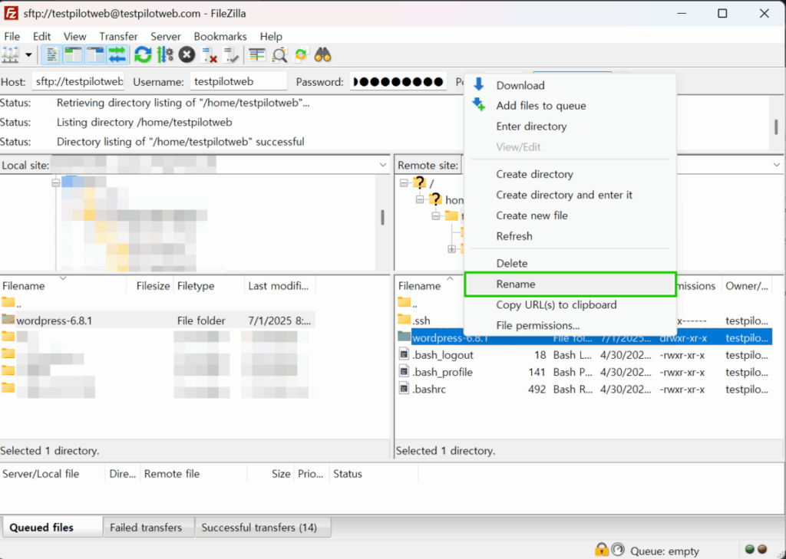The image size is (786, 559).
Task: Toggle the message log display
Action: (51, 54)
